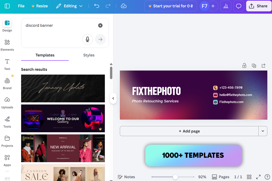The width and height of the screenshot is (272, 181).
Task: Select the FIXTHEPHOTO heading on canvas
Action: pos(156,91)
